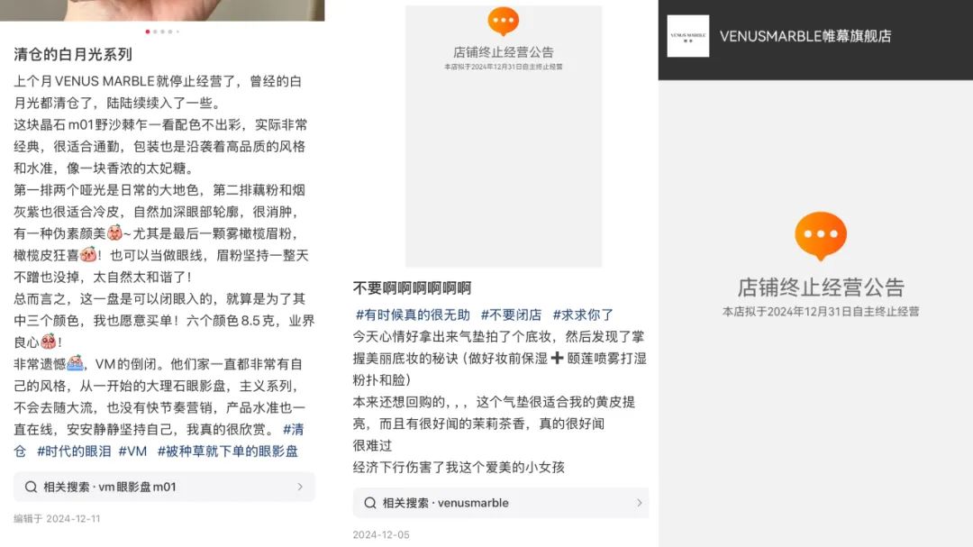The image size is (973, 547).
Task: Click the small orange chat bubble in the embedded image
Action: 504,22
